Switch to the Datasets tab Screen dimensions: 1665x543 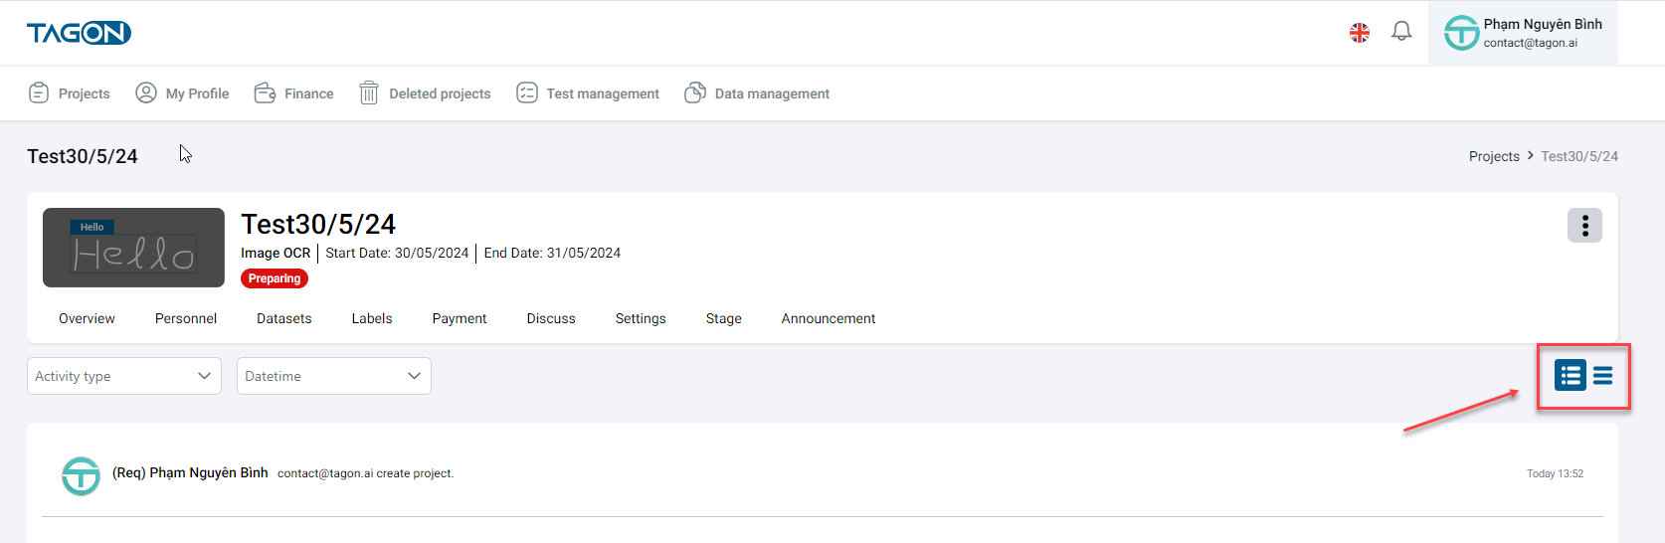tap(283, 318)
